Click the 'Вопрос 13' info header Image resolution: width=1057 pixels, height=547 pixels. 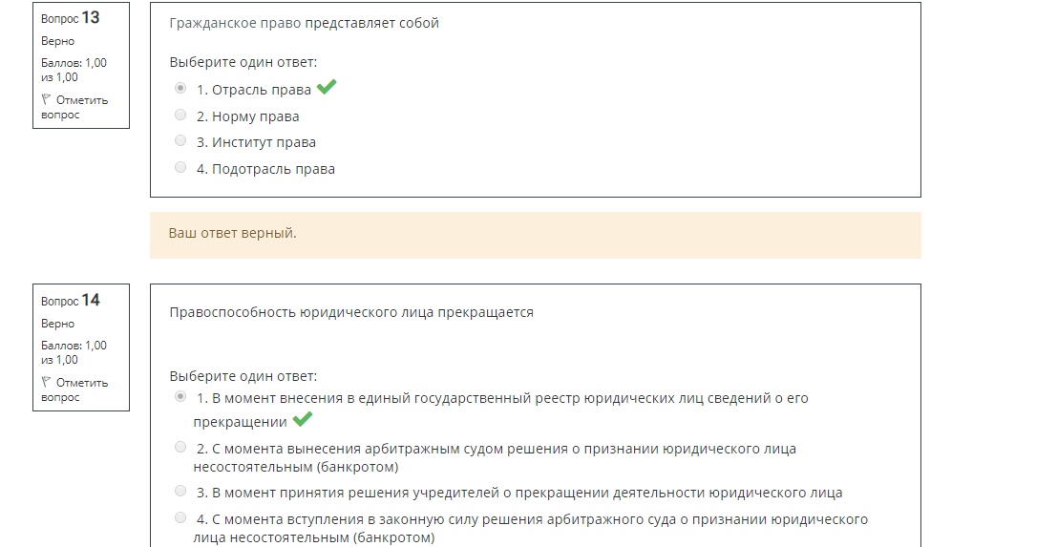pos(70,18)
